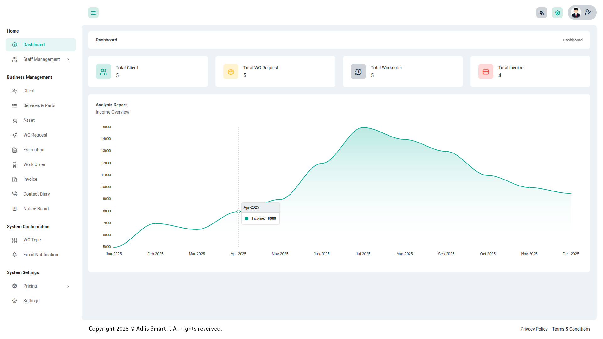The width and height of the screenshot is (603, 339).
Task: Open the WO Request menu item
Action: coord(35,135)
